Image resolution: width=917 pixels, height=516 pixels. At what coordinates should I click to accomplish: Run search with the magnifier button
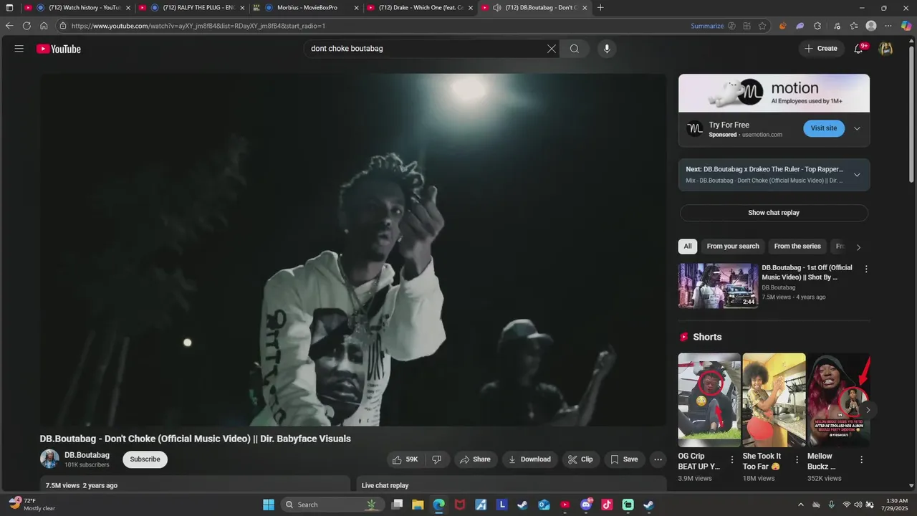pyautogui.click(x=575, y=49)
